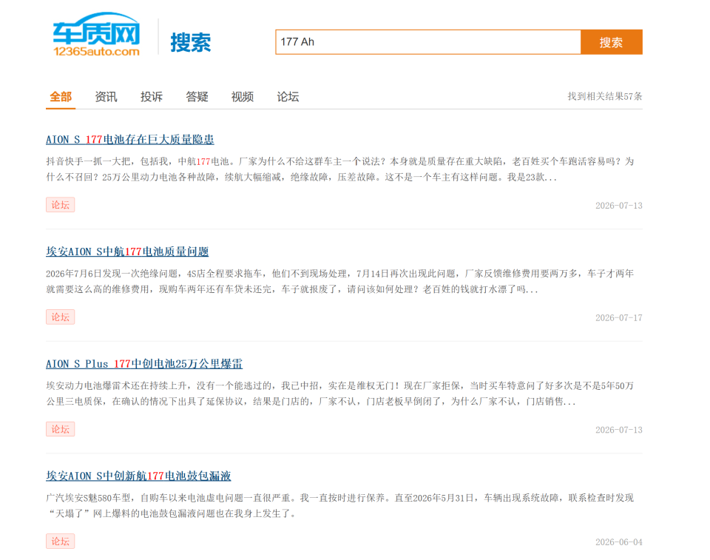The image size is (710, 560).
Task: Switch to the 论坛 tab
Action: (288, 96)
